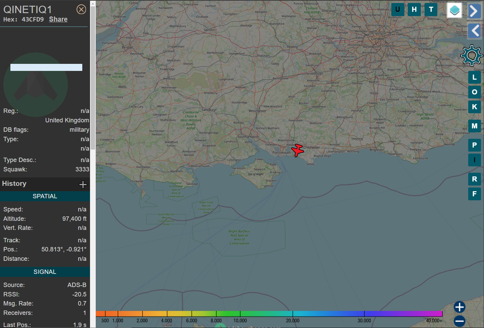484x328 pixels.
Task: Click the Southampton label on the map
Action: (x=248, y=137)
